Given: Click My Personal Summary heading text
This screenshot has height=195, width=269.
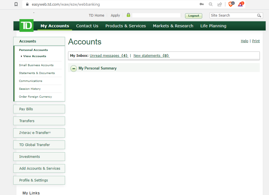Looking at the screenshot, I should [97, 68].
